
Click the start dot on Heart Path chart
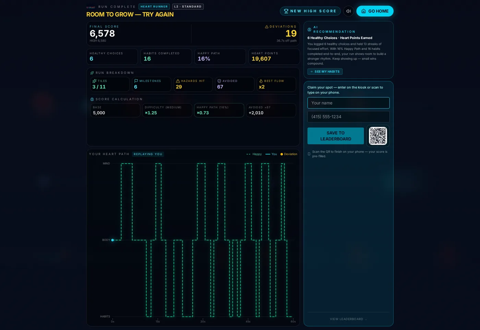(112, 240)
